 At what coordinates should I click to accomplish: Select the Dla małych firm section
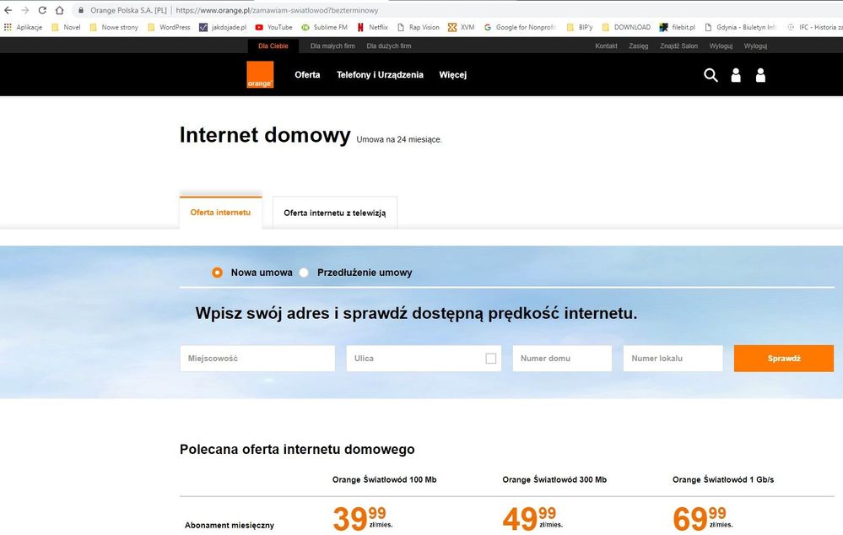pos(332,46)
